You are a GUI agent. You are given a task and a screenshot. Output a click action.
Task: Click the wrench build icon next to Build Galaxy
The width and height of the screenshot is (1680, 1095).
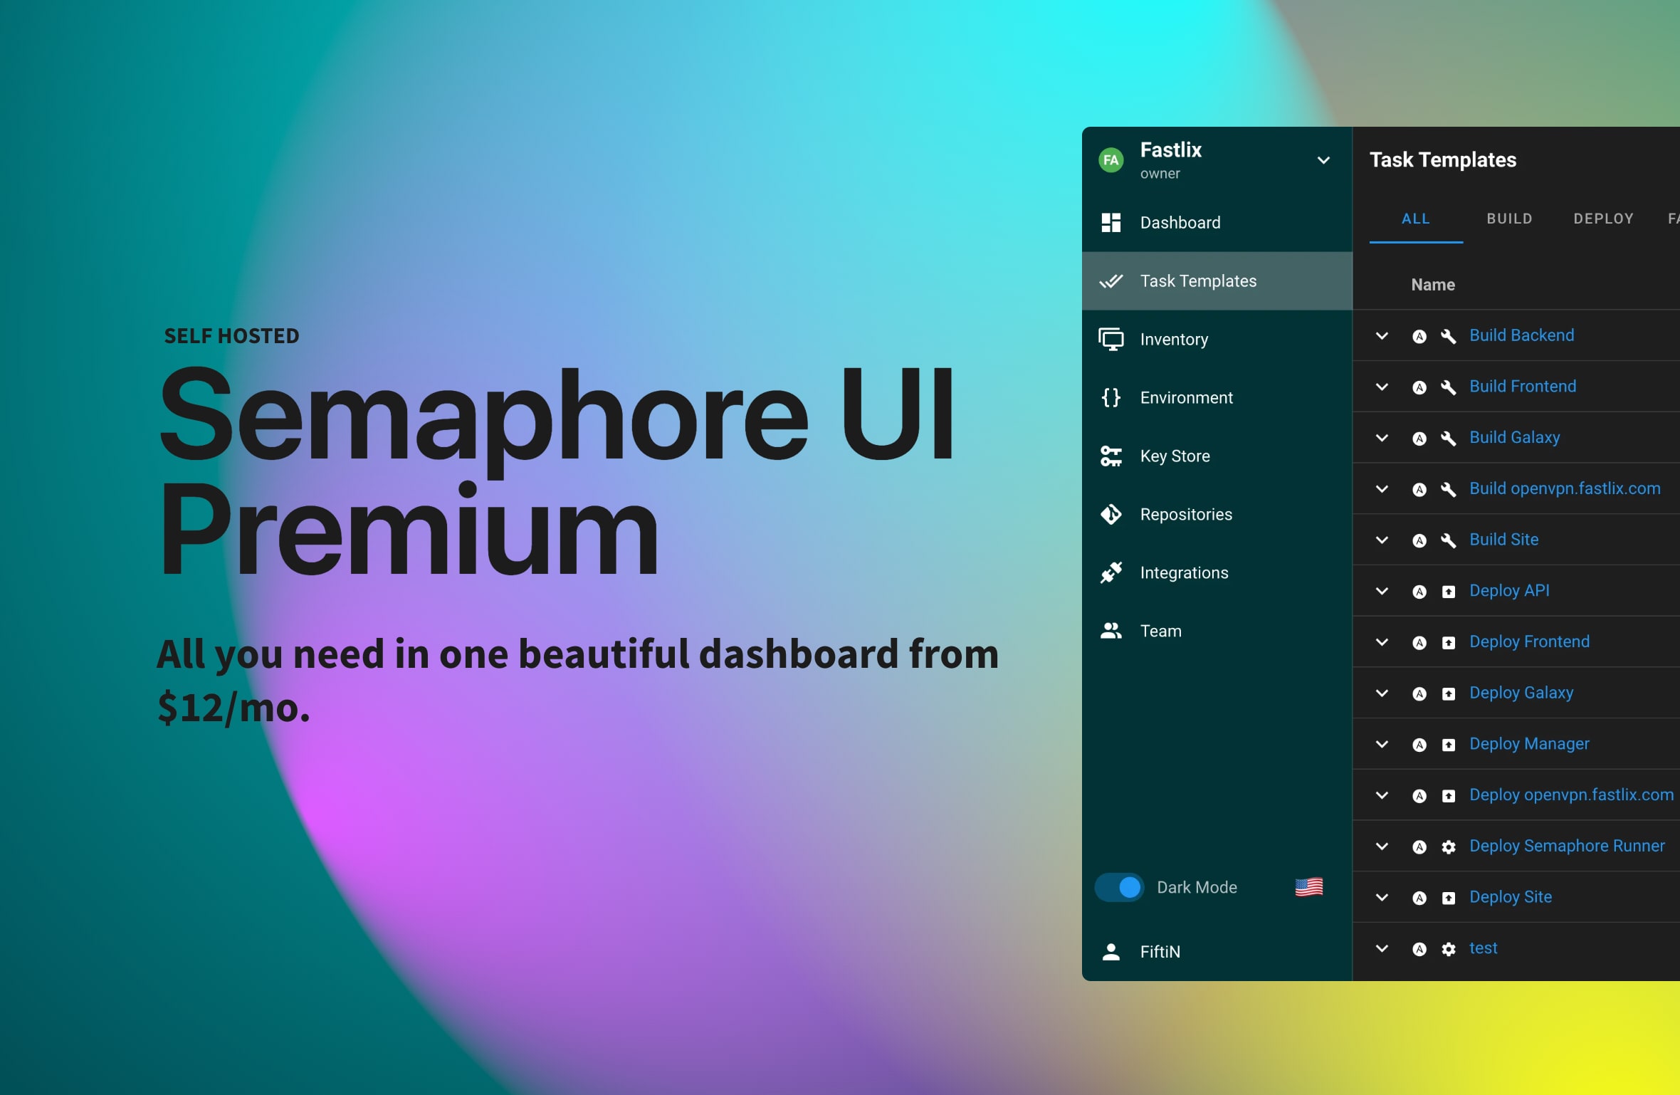pyautogui.click(x=1449, y=438)
